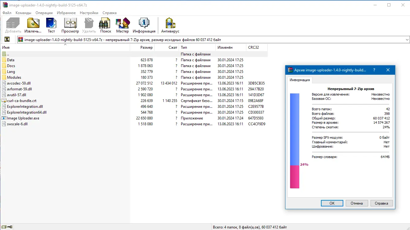Click the compression ratio bar in the dialog

pos(295,141)
